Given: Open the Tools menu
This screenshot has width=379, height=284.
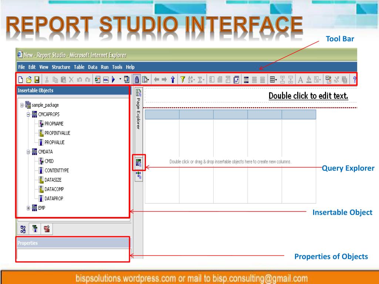Looking at the screenshot, I should coord(117,67).
